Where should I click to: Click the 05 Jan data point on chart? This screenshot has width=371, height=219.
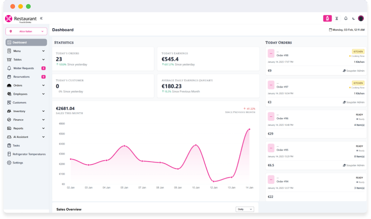[125, 146]
